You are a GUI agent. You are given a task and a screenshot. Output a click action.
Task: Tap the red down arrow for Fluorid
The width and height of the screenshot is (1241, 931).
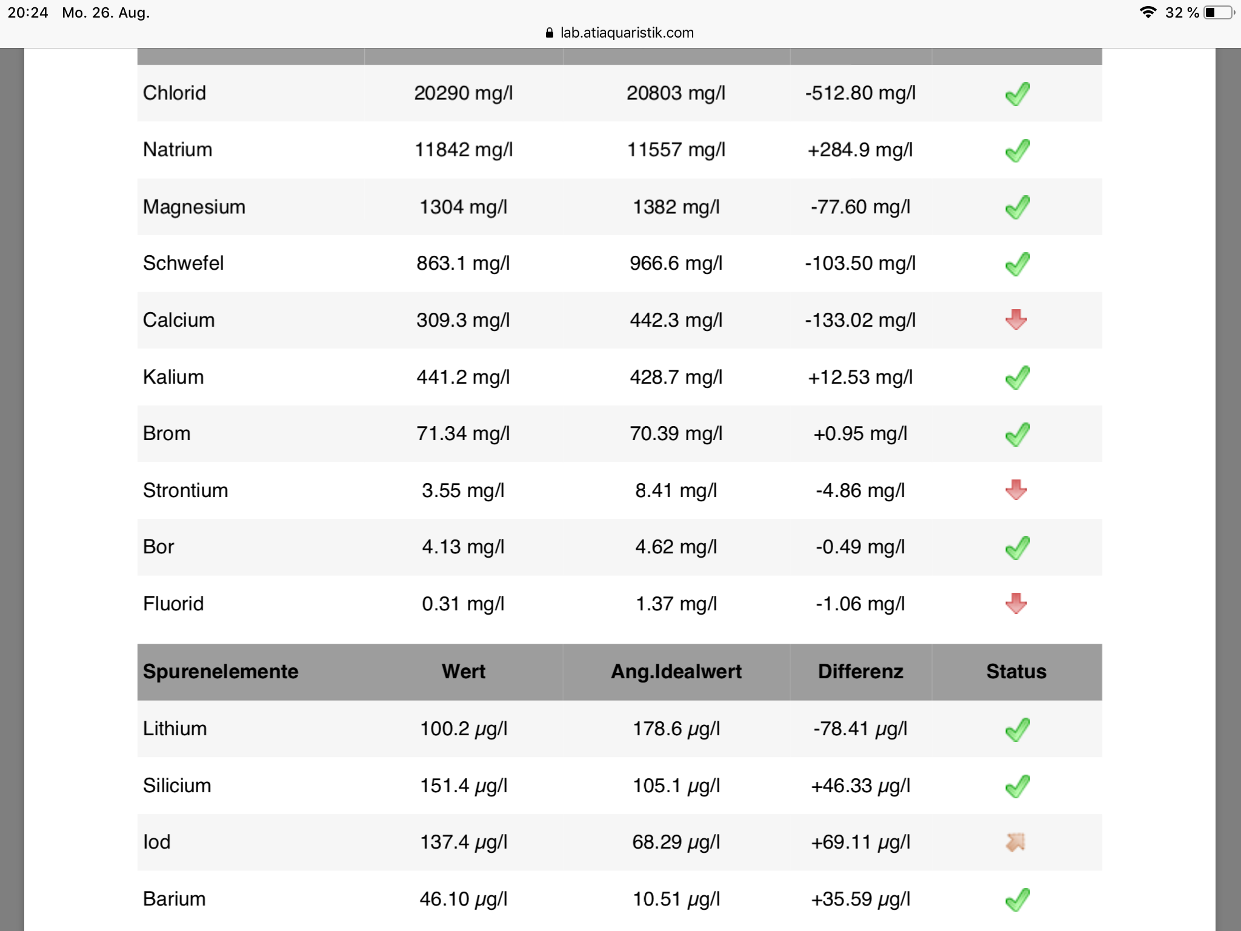[x=1016, y=603]
